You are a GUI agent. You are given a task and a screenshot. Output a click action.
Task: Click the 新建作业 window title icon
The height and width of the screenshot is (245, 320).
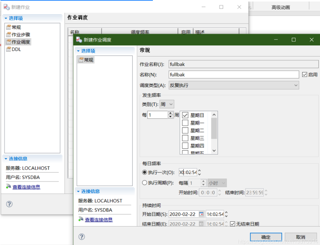coord(7,7)
